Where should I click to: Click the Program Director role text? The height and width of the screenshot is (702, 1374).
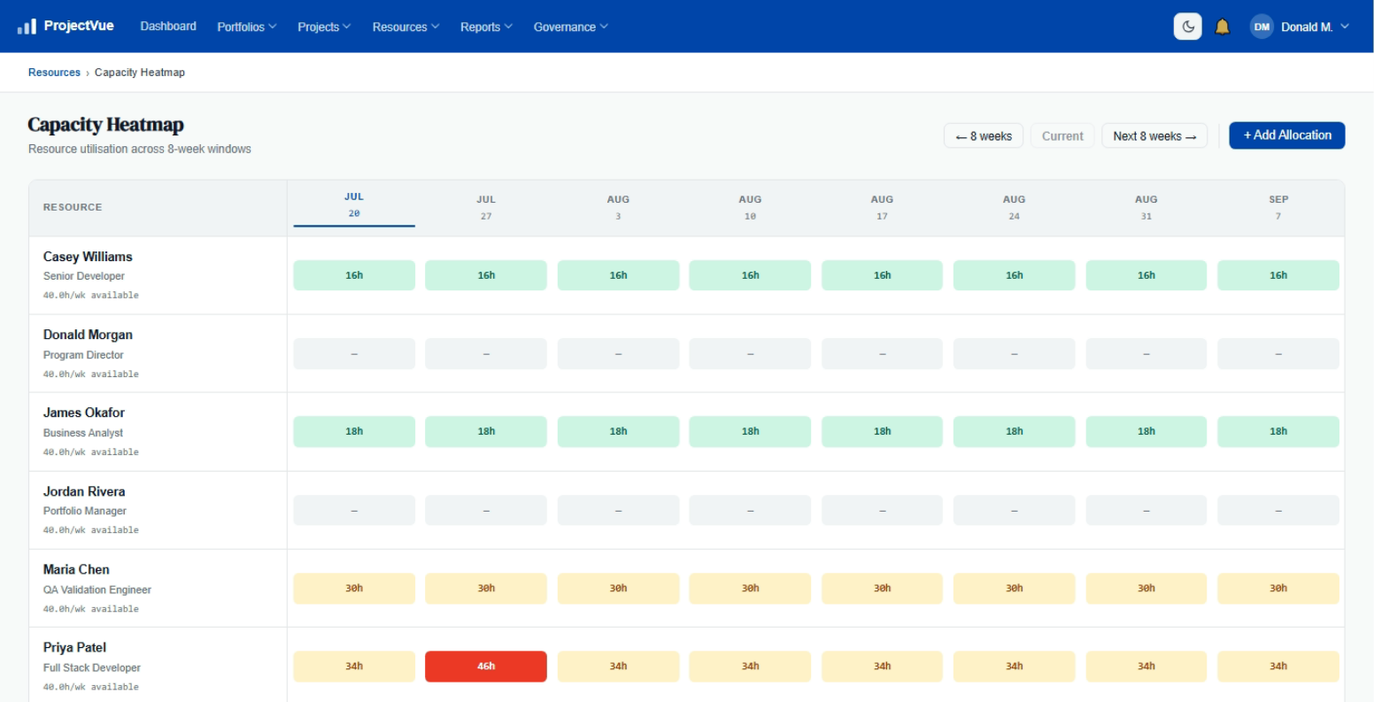(83, 355)
